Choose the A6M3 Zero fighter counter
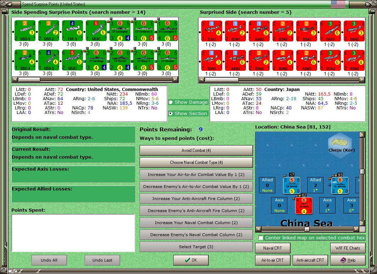 pyautogui.click(x=306, y=60)
